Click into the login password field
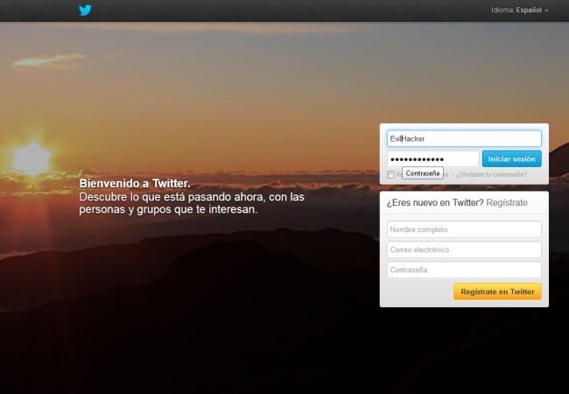The image size is (569, 394). point(433,158)
